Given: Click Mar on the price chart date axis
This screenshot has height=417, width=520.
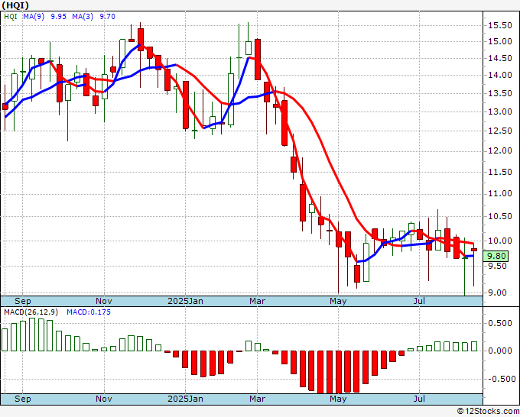Looking at the screenshot, I should tap(258, 302).
